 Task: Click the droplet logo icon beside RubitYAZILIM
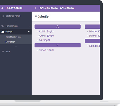coord(2,8)
